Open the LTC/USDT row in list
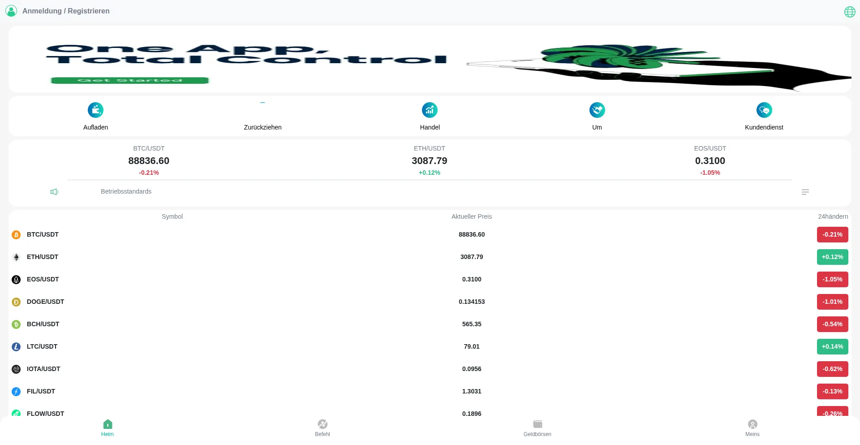The height and width of the screenshot is (445, 860). click(x=42, y=346)
